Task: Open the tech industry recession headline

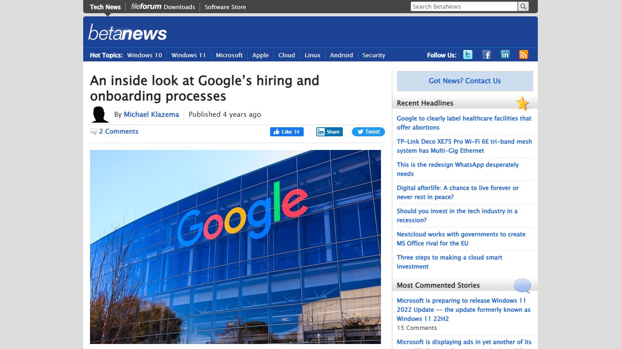Action: point(457,215)
